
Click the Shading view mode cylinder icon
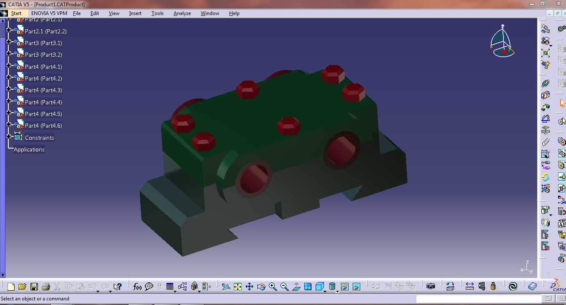click(332, 287)
